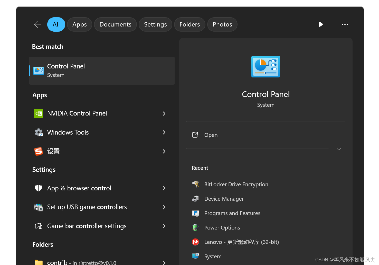
Task: Click the System monitor icon in Recent
Action: click(195, 256)
